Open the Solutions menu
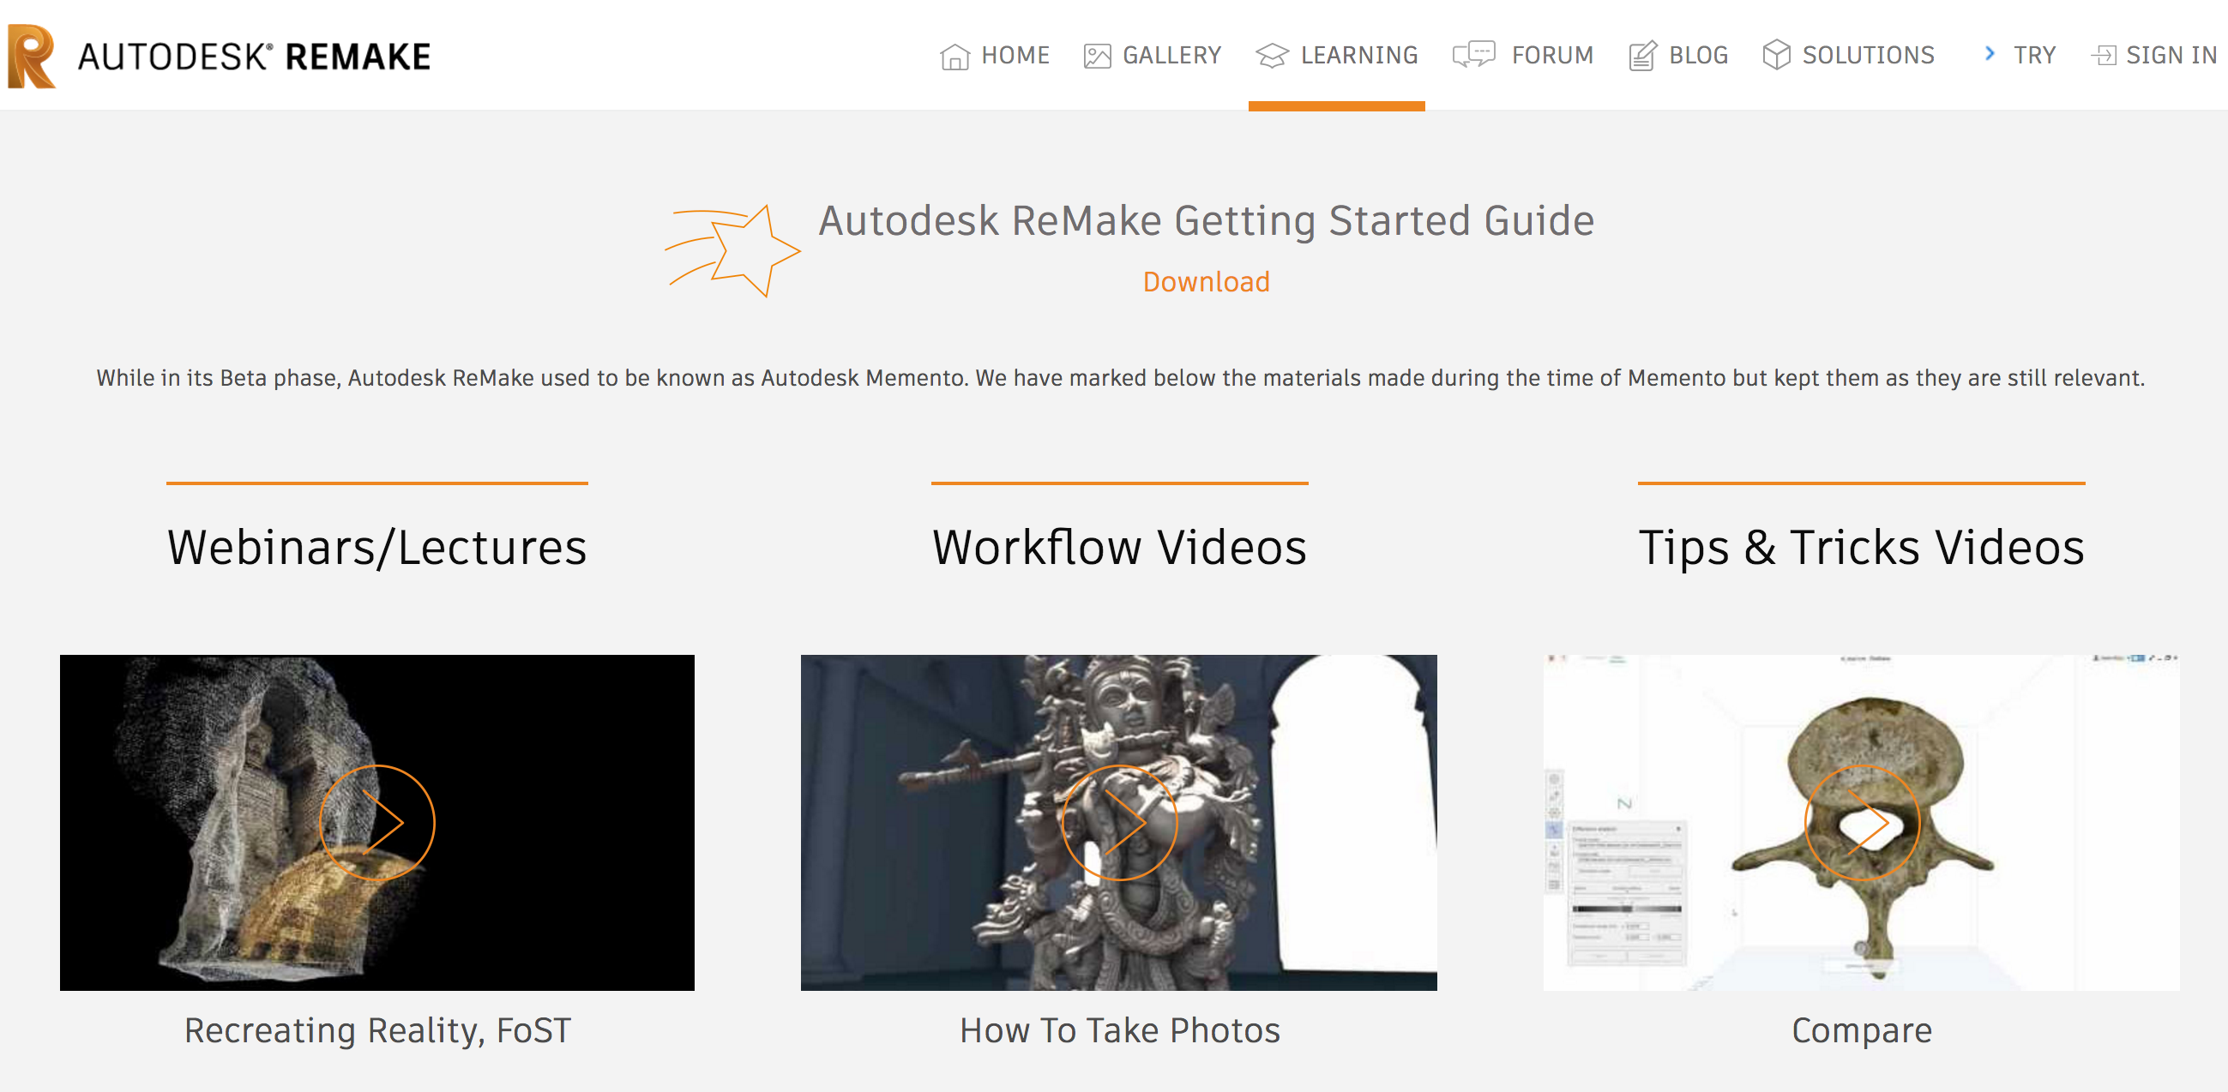The image size is (2228, 1092). [1867, 57]
